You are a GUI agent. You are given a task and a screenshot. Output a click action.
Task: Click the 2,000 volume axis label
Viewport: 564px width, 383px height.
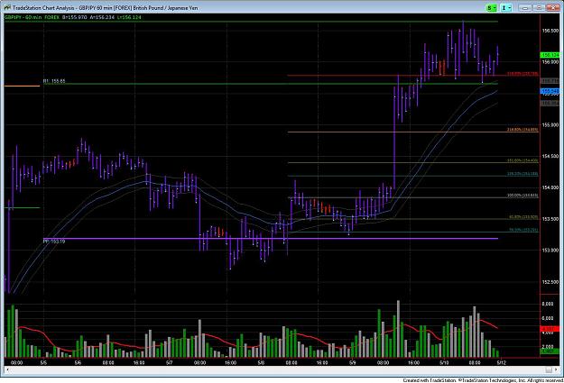(548, 347)
